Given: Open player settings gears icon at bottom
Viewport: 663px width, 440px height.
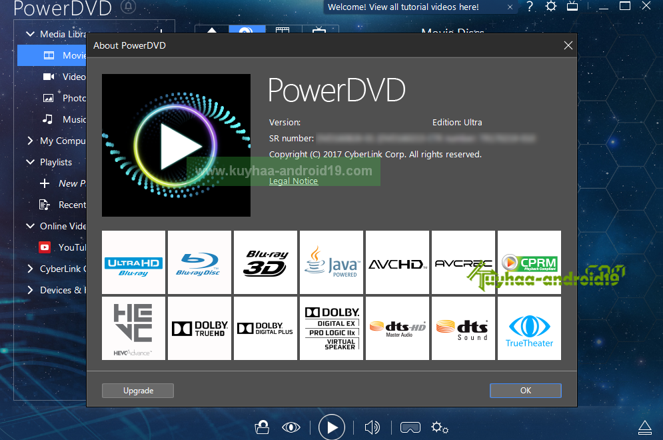Looking at the screenshot, I should click(x=440, y=428).
